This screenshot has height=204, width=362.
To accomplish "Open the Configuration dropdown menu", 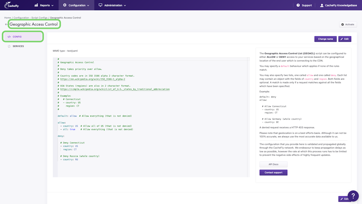I will pos(76,5).
